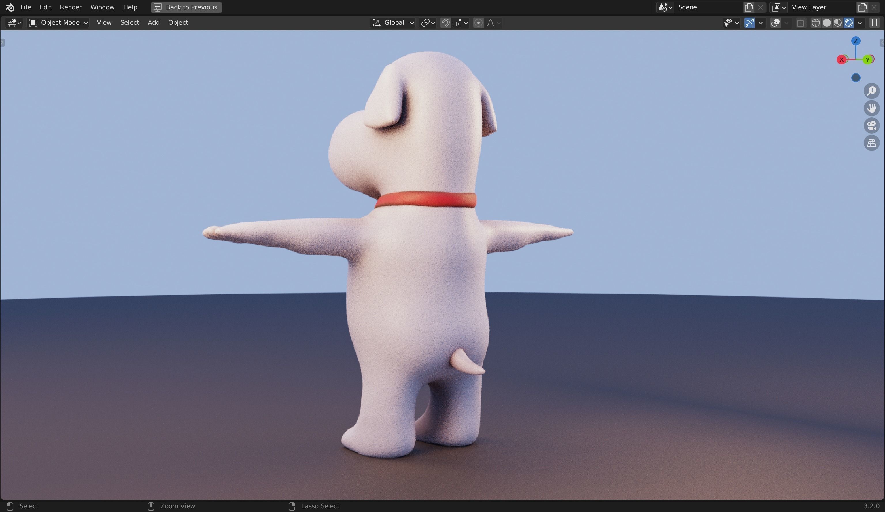885x512 pixels.
Task: Open the gizmo options dropdown arrow
Action: click(761, 23)
